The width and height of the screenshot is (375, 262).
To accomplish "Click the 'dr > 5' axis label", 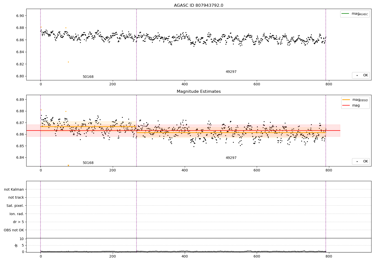I will coord(18,222).
